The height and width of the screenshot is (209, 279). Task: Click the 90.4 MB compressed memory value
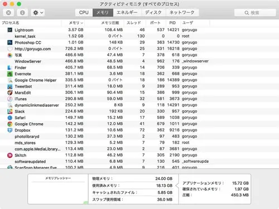click(x=115, y=93)
